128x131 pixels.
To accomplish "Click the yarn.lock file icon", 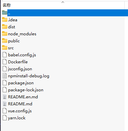I will click(5, 118).
